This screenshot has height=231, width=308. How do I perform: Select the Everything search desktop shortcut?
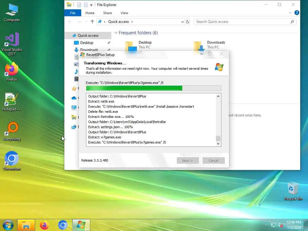point(12,132)
